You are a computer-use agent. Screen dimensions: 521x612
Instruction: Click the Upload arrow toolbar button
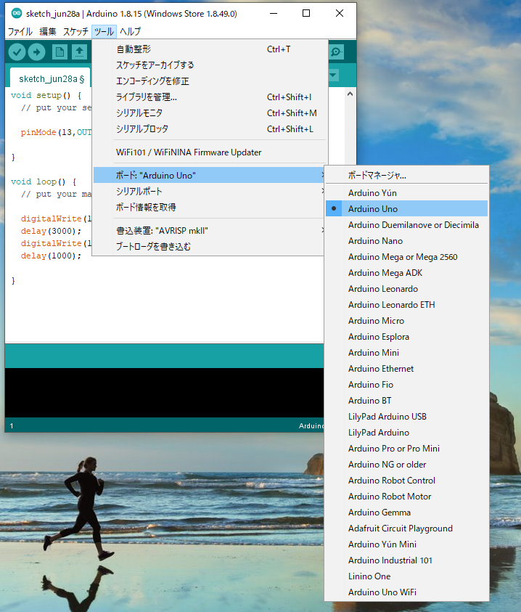[x=37, y=52]
